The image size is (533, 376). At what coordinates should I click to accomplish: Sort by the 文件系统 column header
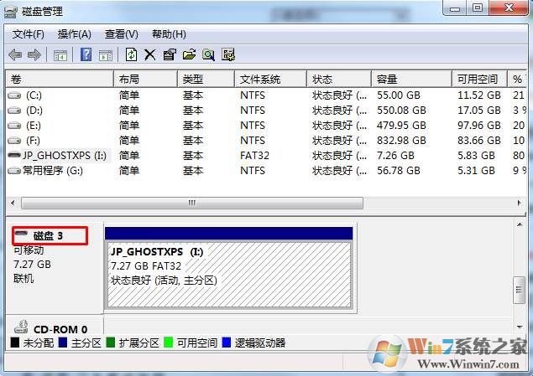tap(271, 80)
